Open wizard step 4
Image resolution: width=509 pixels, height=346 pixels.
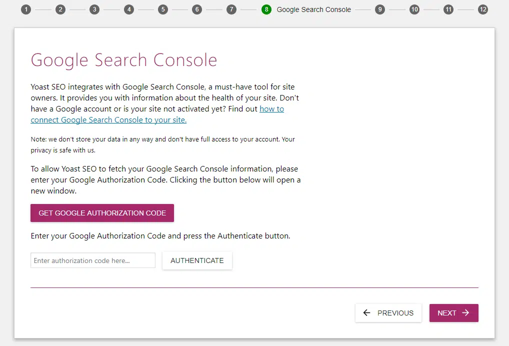(129, 9)
